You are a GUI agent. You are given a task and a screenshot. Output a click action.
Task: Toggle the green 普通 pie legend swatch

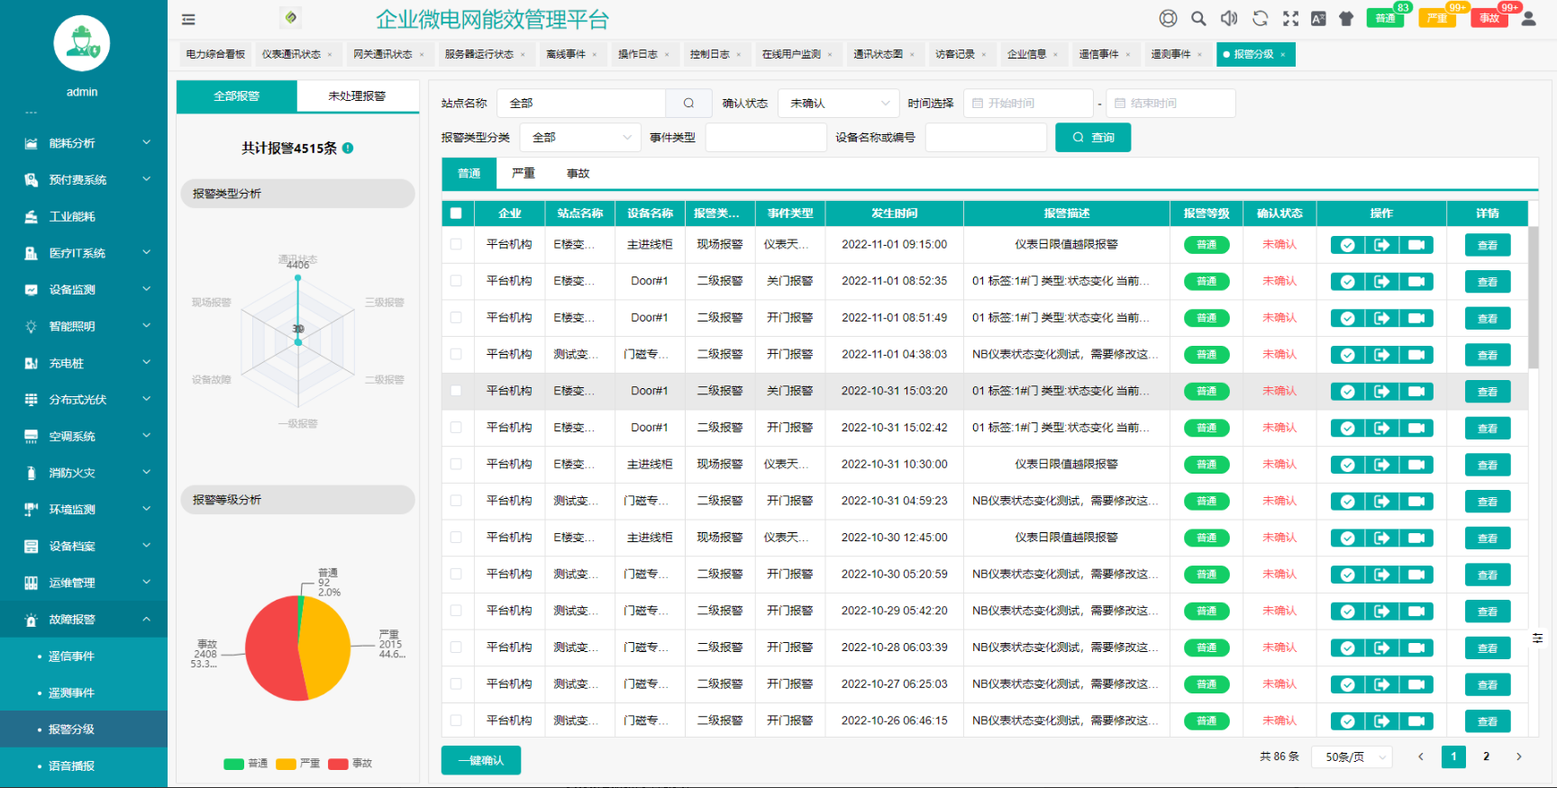pyautogui.click(x=233, y=765)
